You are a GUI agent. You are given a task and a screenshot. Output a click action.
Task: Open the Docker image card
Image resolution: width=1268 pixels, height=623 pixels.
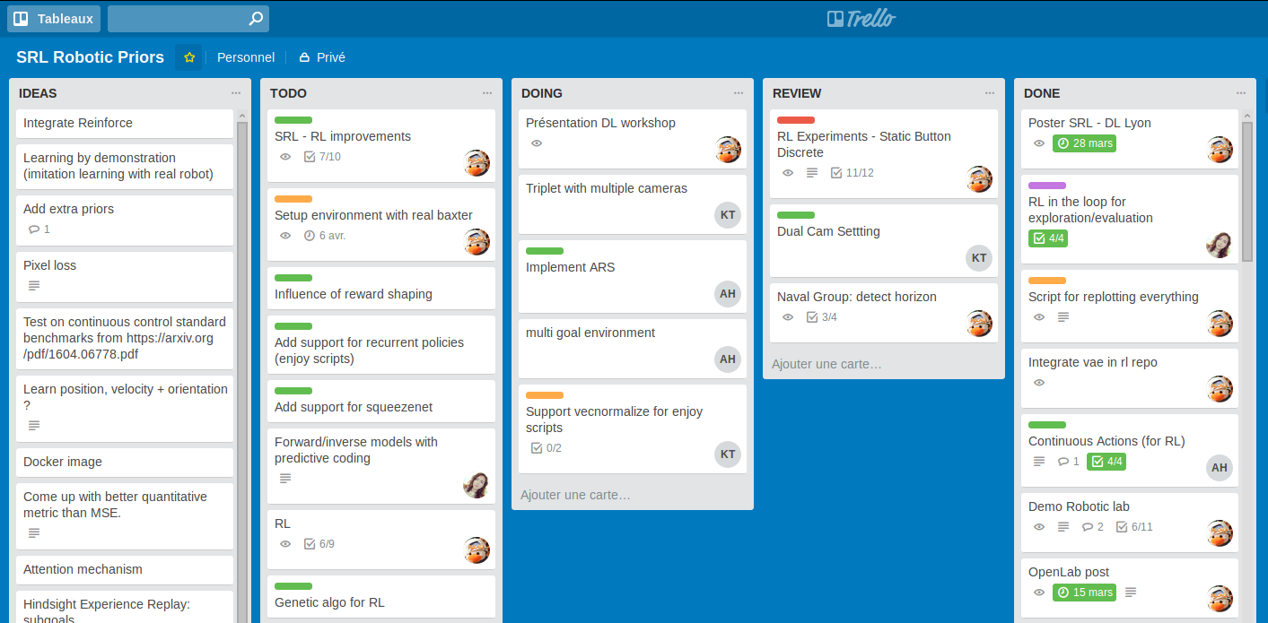(125, 463)
